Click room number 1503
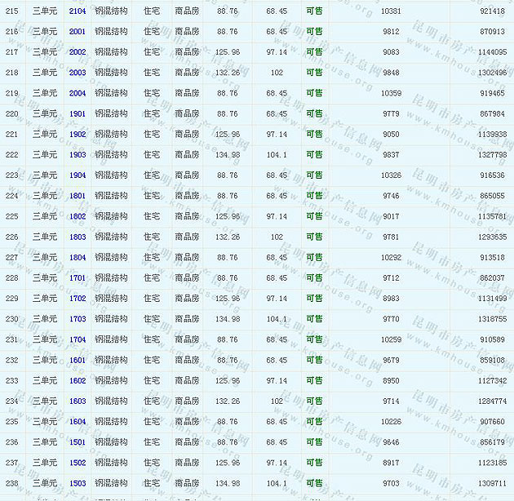 point(78,483)
